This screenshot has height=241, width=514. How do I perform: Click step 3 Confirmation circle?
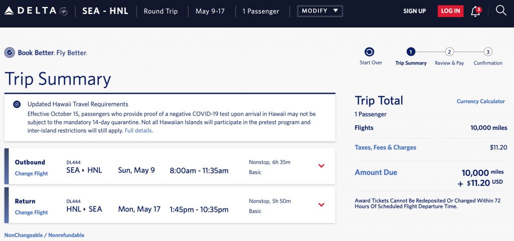tap(488, 52)
